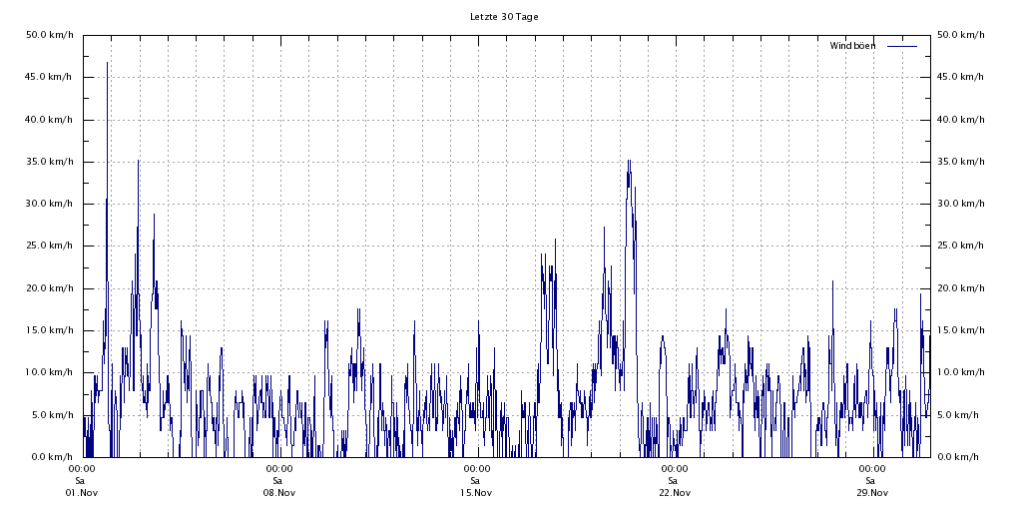Click the left axis 50.0 km/h label
The image size is (1013, 506).
(50, 35)
